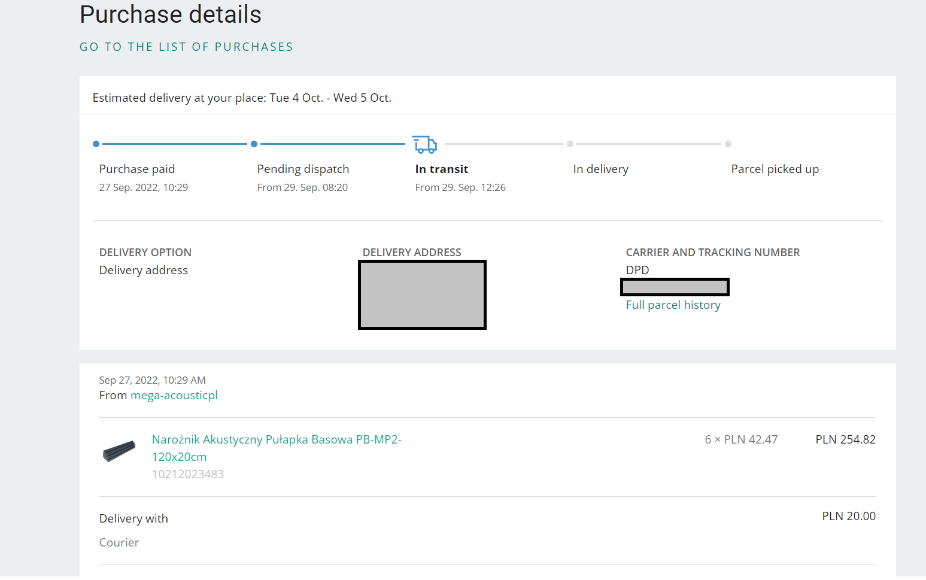The width and height of the screenshot is (926, 580).
Task: Click the DPD carrier name
Action: tap(637, 271)
